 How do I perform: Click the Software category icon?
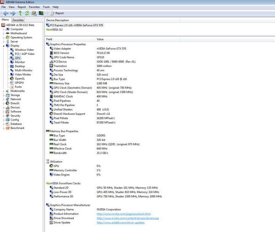8,112
